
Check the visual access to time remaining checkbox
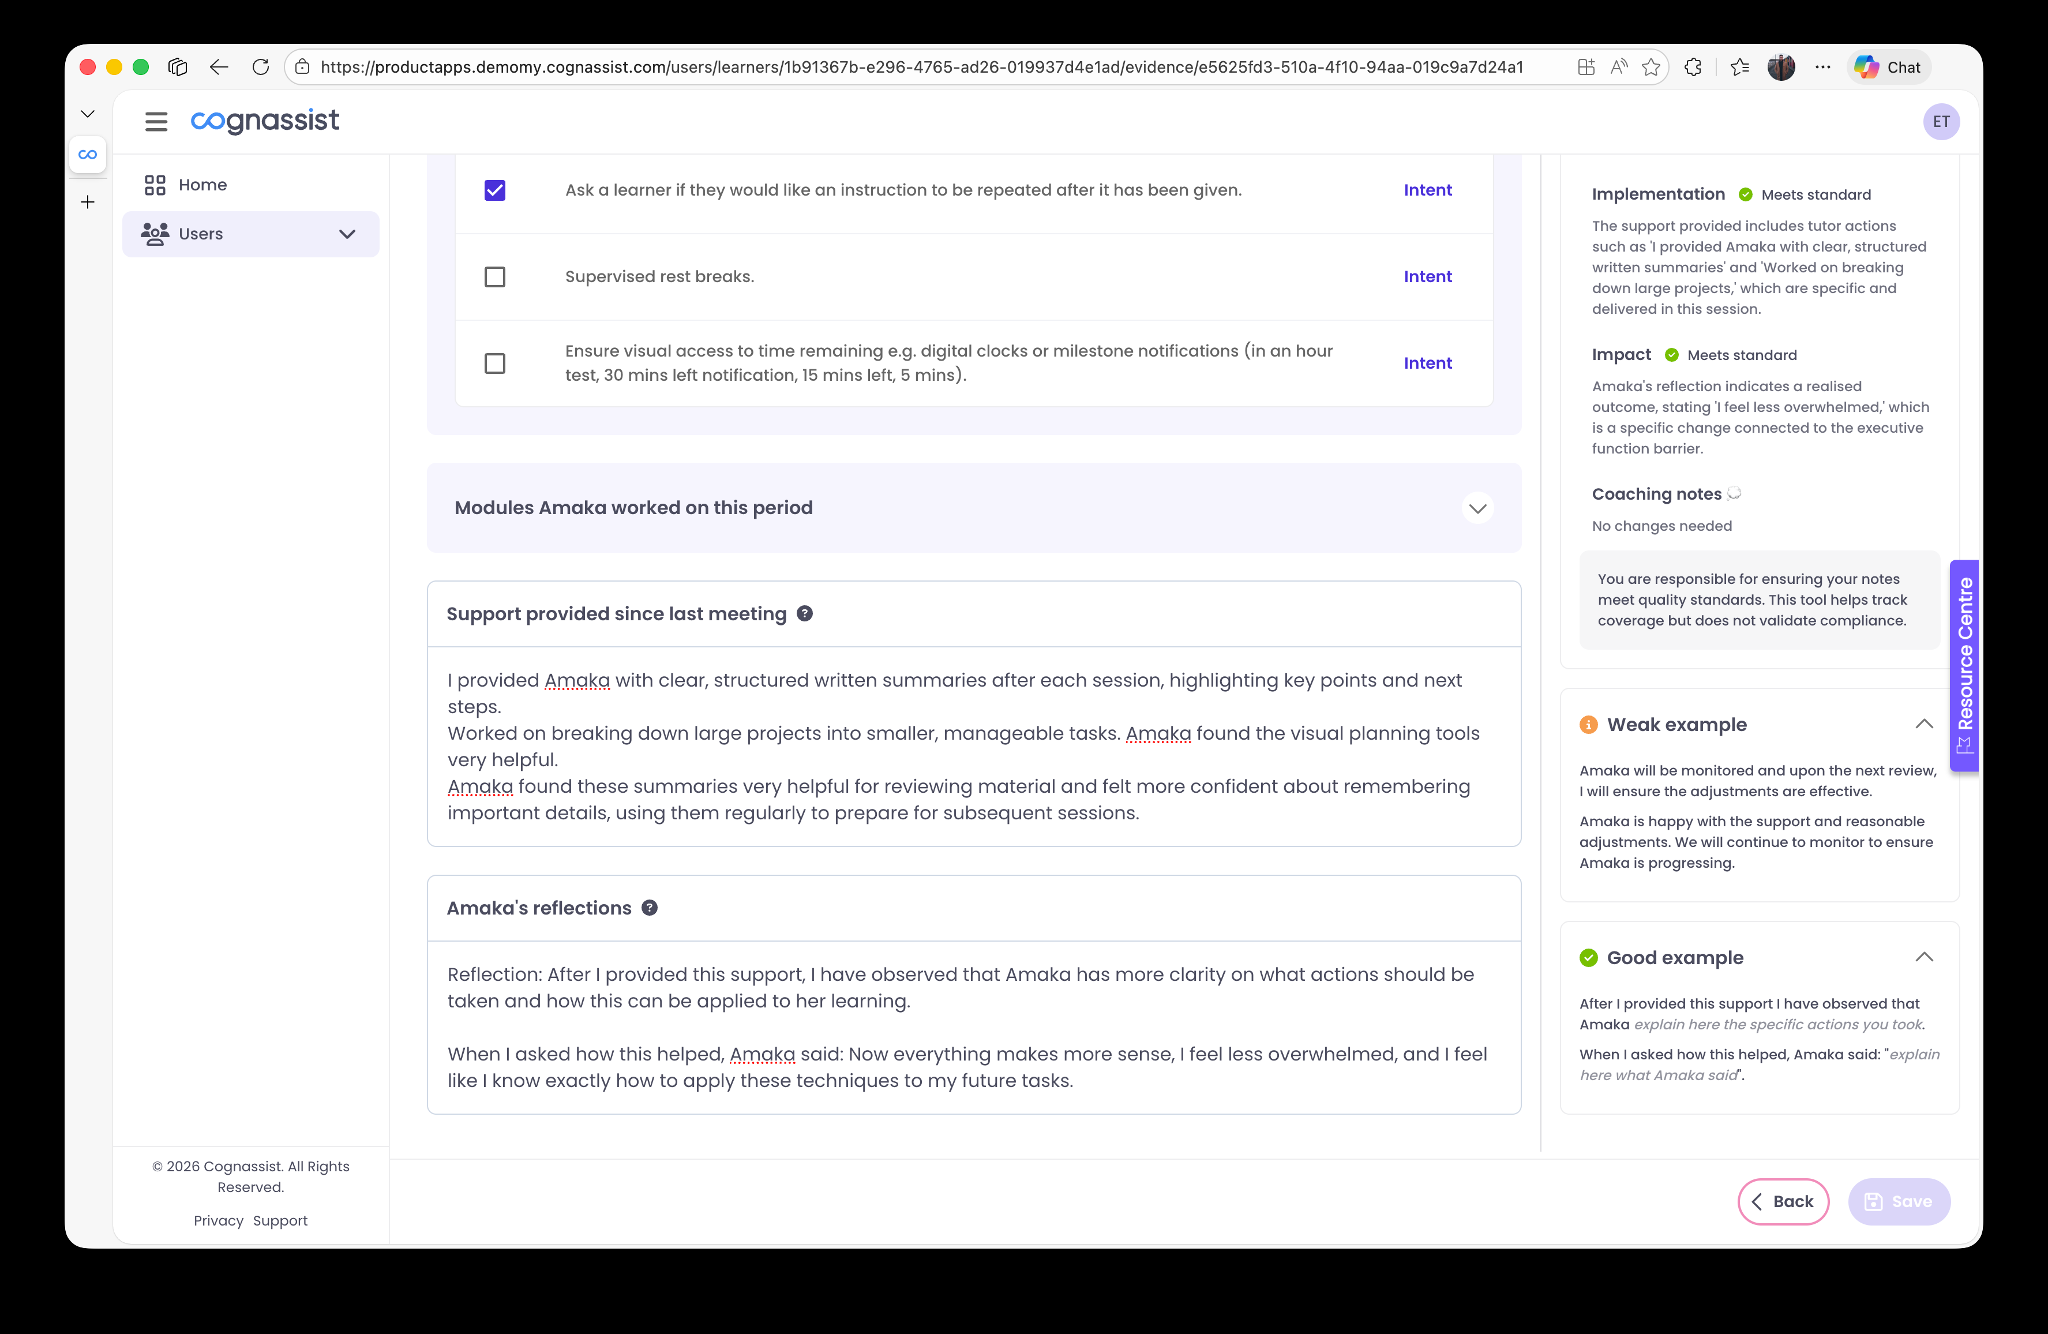click(495, 362)
